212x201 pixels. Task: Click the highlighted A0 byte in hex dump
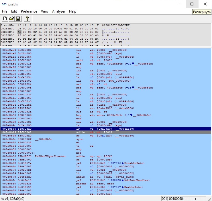click(x=19, y=32)
